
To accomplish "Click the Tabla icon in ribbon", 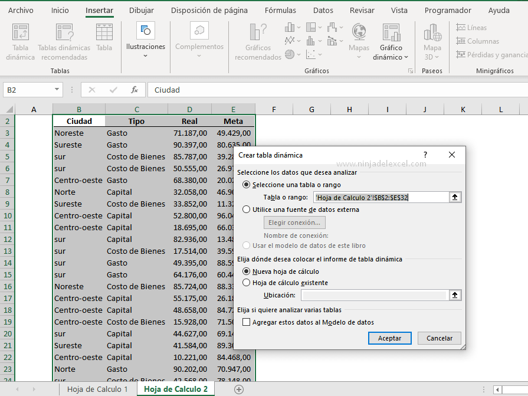I will tap(104, 33).
